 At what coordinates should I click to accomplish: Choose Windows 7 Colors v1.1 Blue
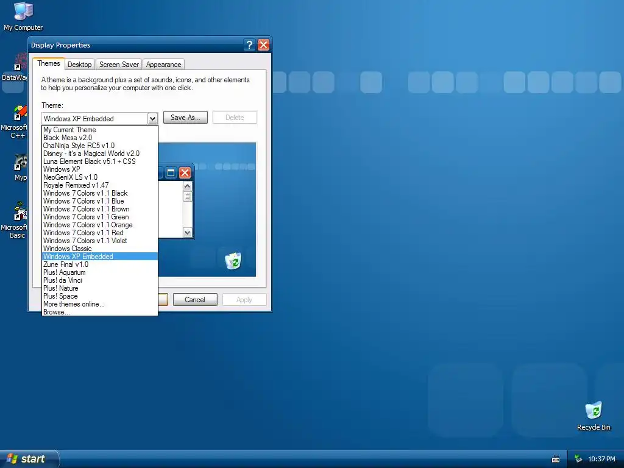100,201
